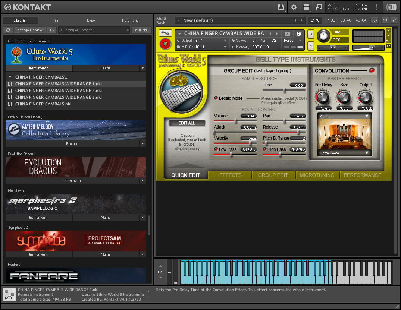Toggle aux rack visibility button
The height and width of the screenshot is (310, 401).
[385, 20]
